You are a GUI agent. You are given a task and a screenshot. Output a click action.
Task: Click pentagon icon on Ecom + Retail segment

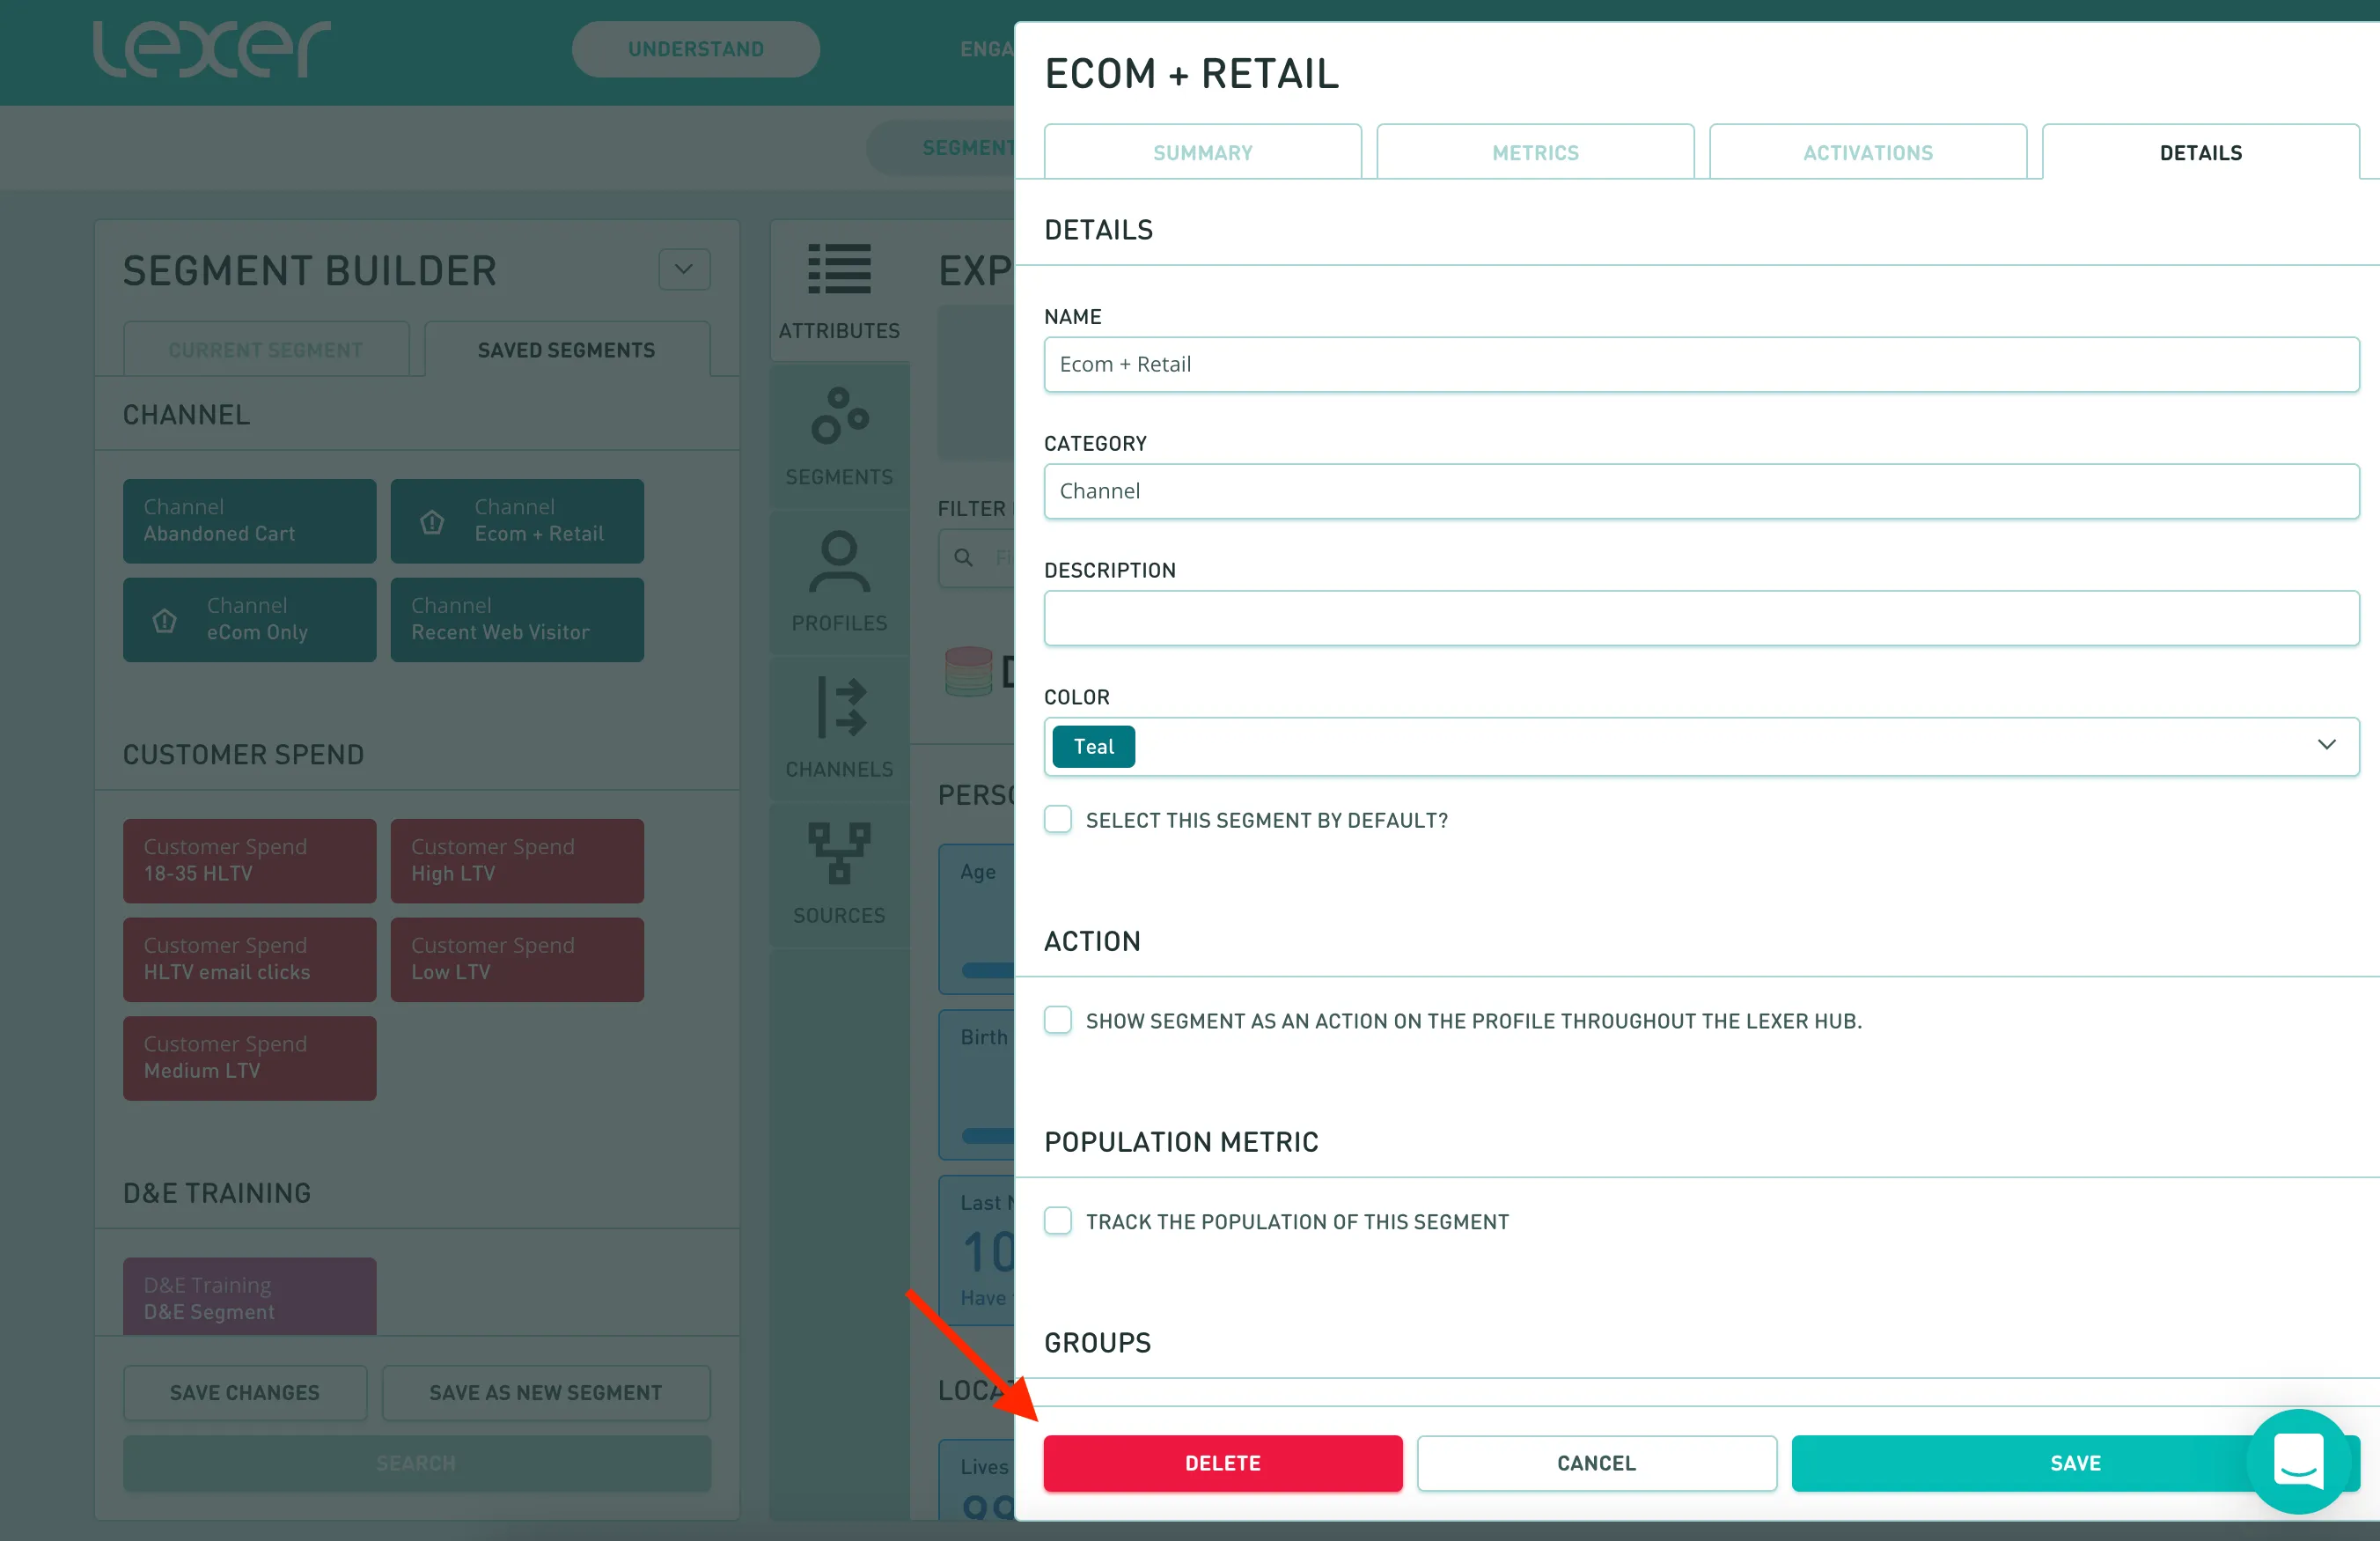coord(432,521)
